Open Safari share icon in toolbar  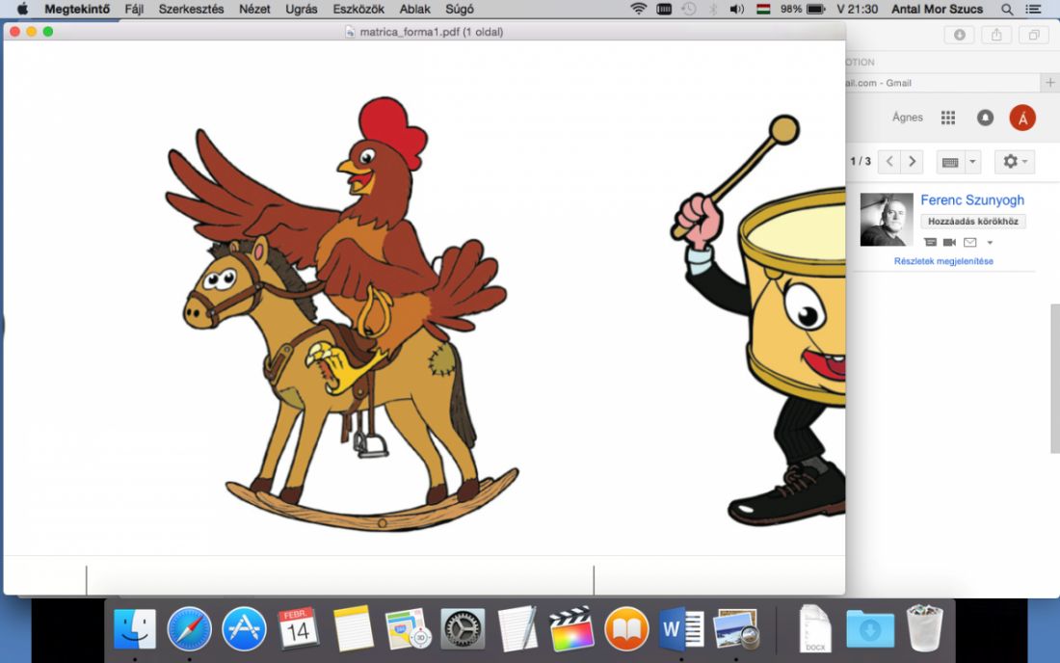(x=996, y=35)
